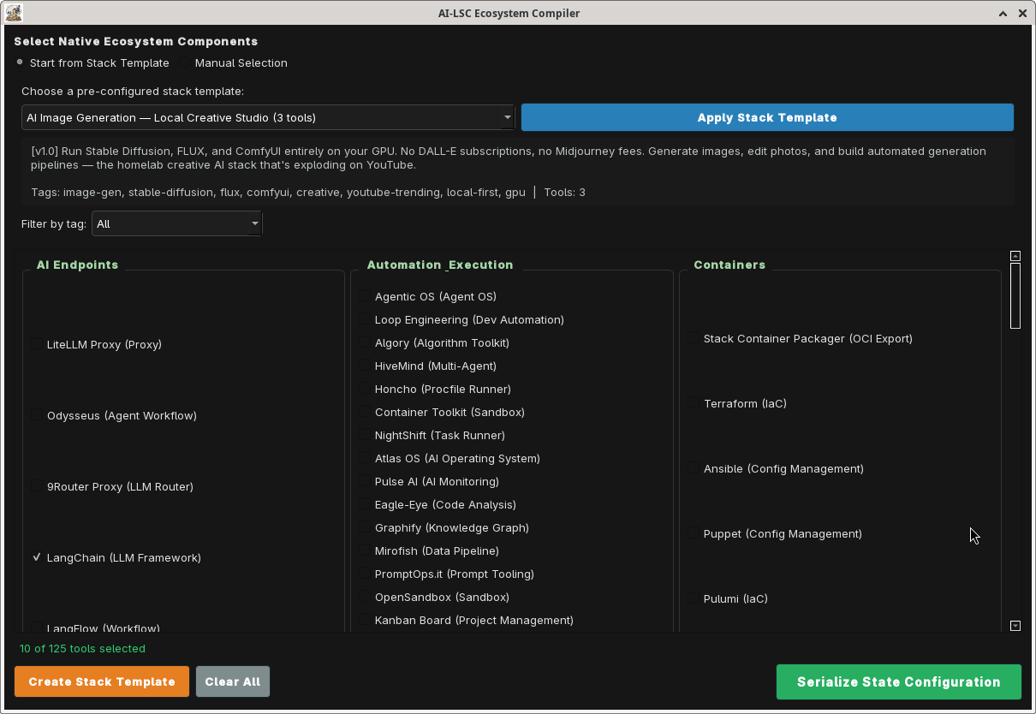Viewport: 1036px width, 714px height.
Task: Check OpenSandbox (Sandbox)
Action: 434,598
